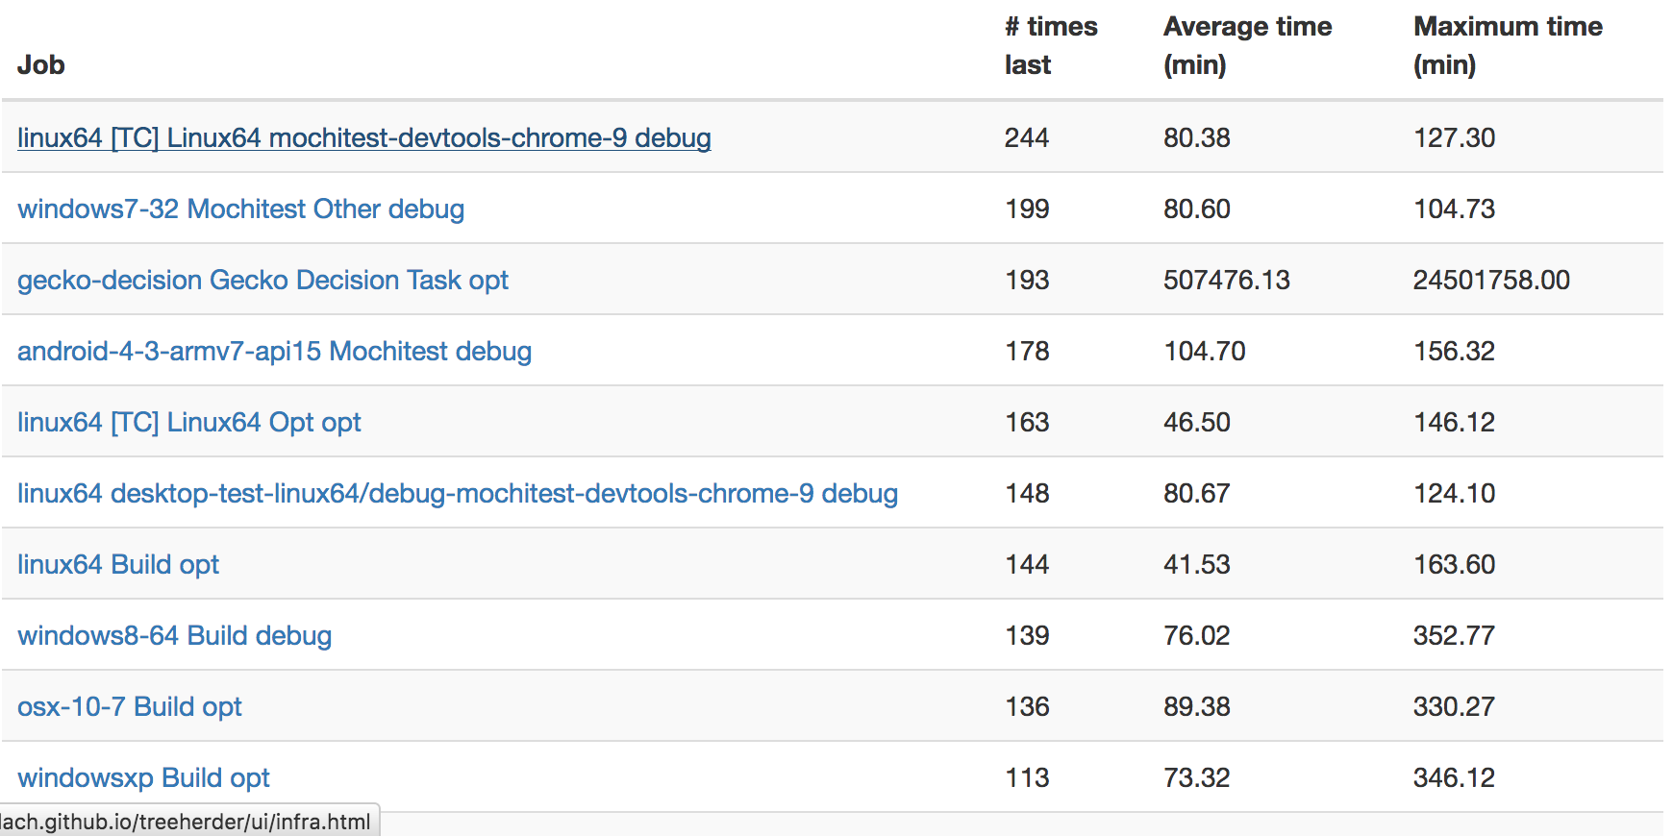Click the 113 count in the windowsxp row
This screenshot has width=1673, height=836.
point(1026,778)
